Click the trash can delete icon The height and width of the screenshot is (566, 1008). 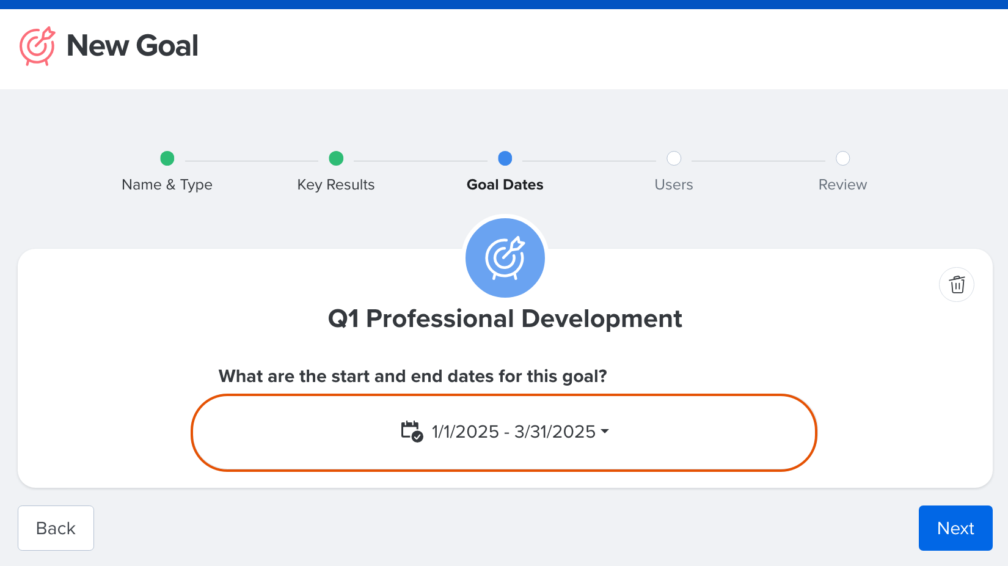957,285
